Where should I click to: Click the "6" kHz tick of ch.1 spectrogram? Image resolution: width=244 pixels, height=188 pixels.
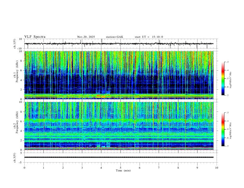[22, 70]
